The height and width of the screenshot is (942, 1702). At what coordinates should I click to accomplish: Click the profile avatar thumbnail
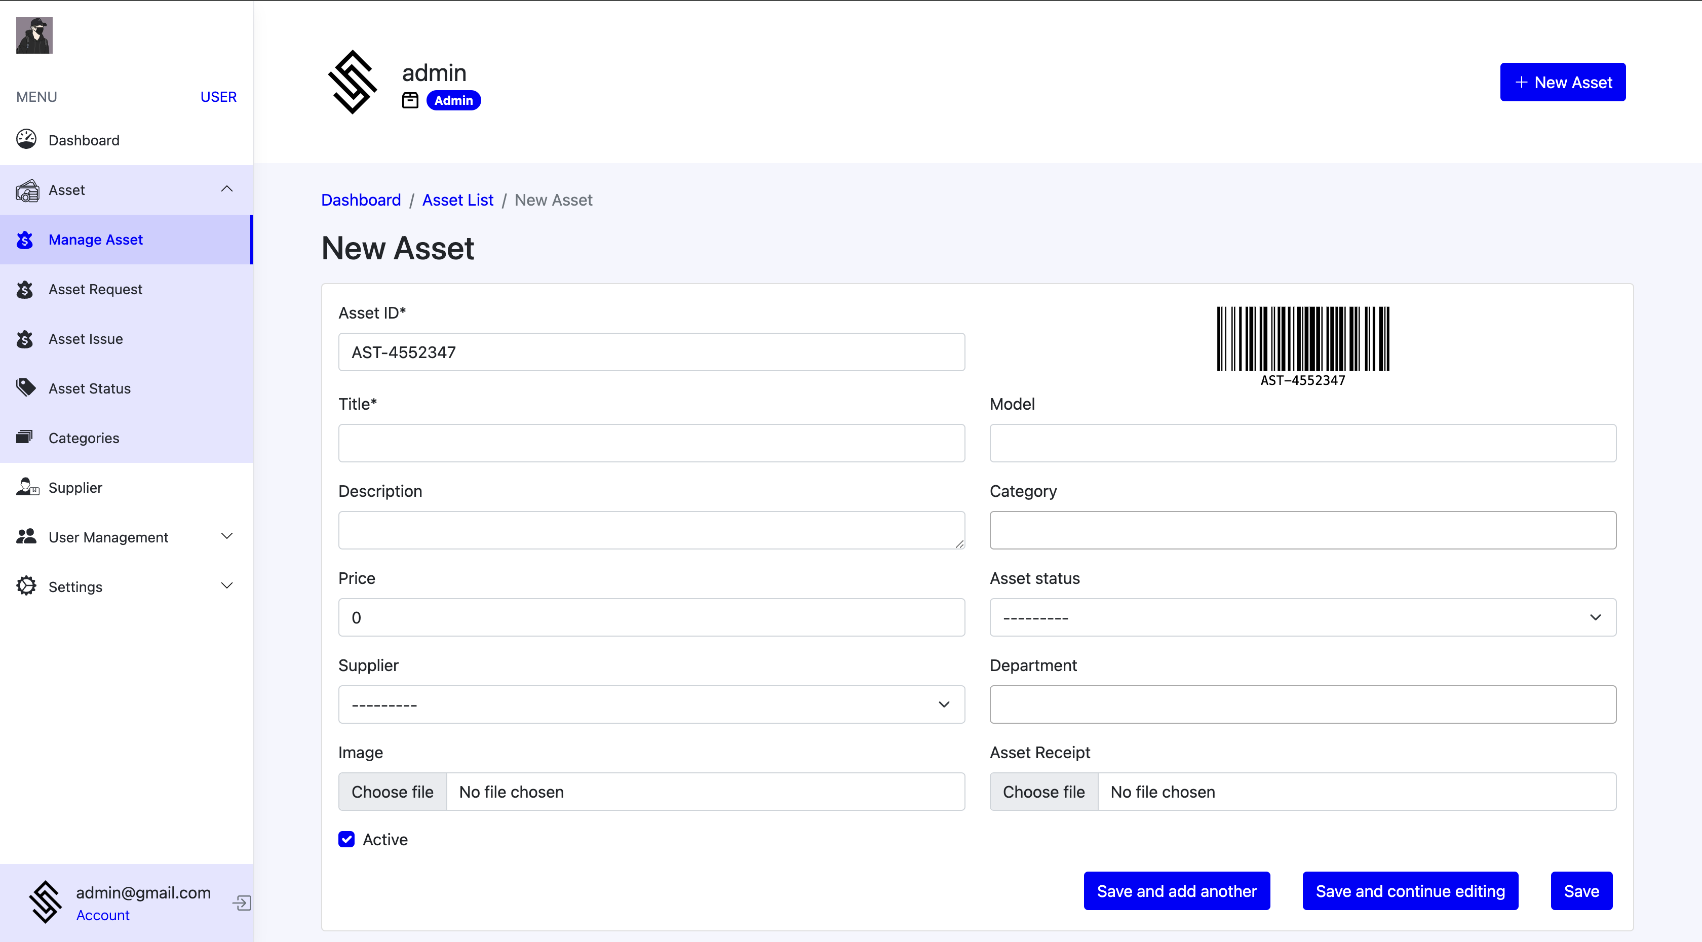[x=34, y=35]
